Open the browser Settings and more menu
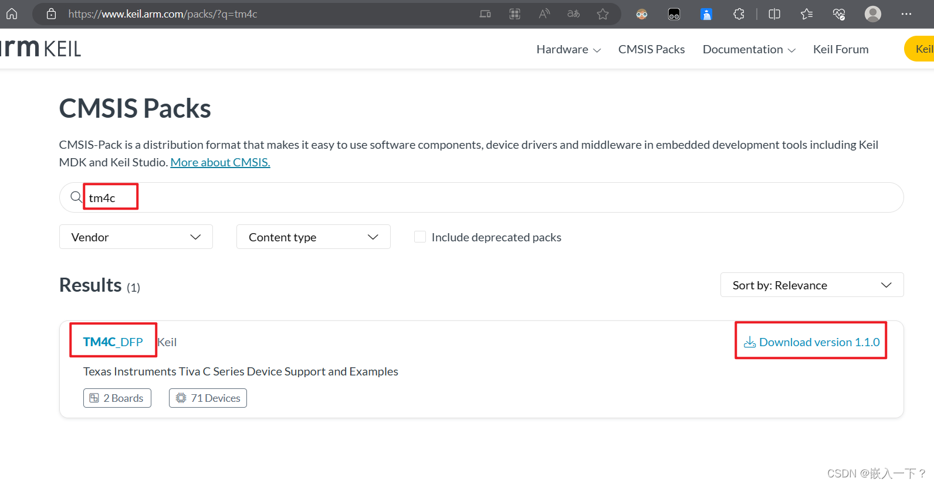 (x=906, y=14)
